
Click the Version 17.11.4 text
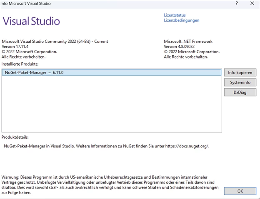[x=15, y=47]
